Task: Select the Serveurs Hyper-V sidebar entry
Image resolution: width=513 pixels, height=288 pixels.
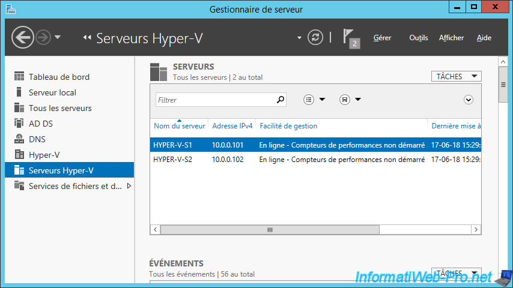Action: coord(69,170)
